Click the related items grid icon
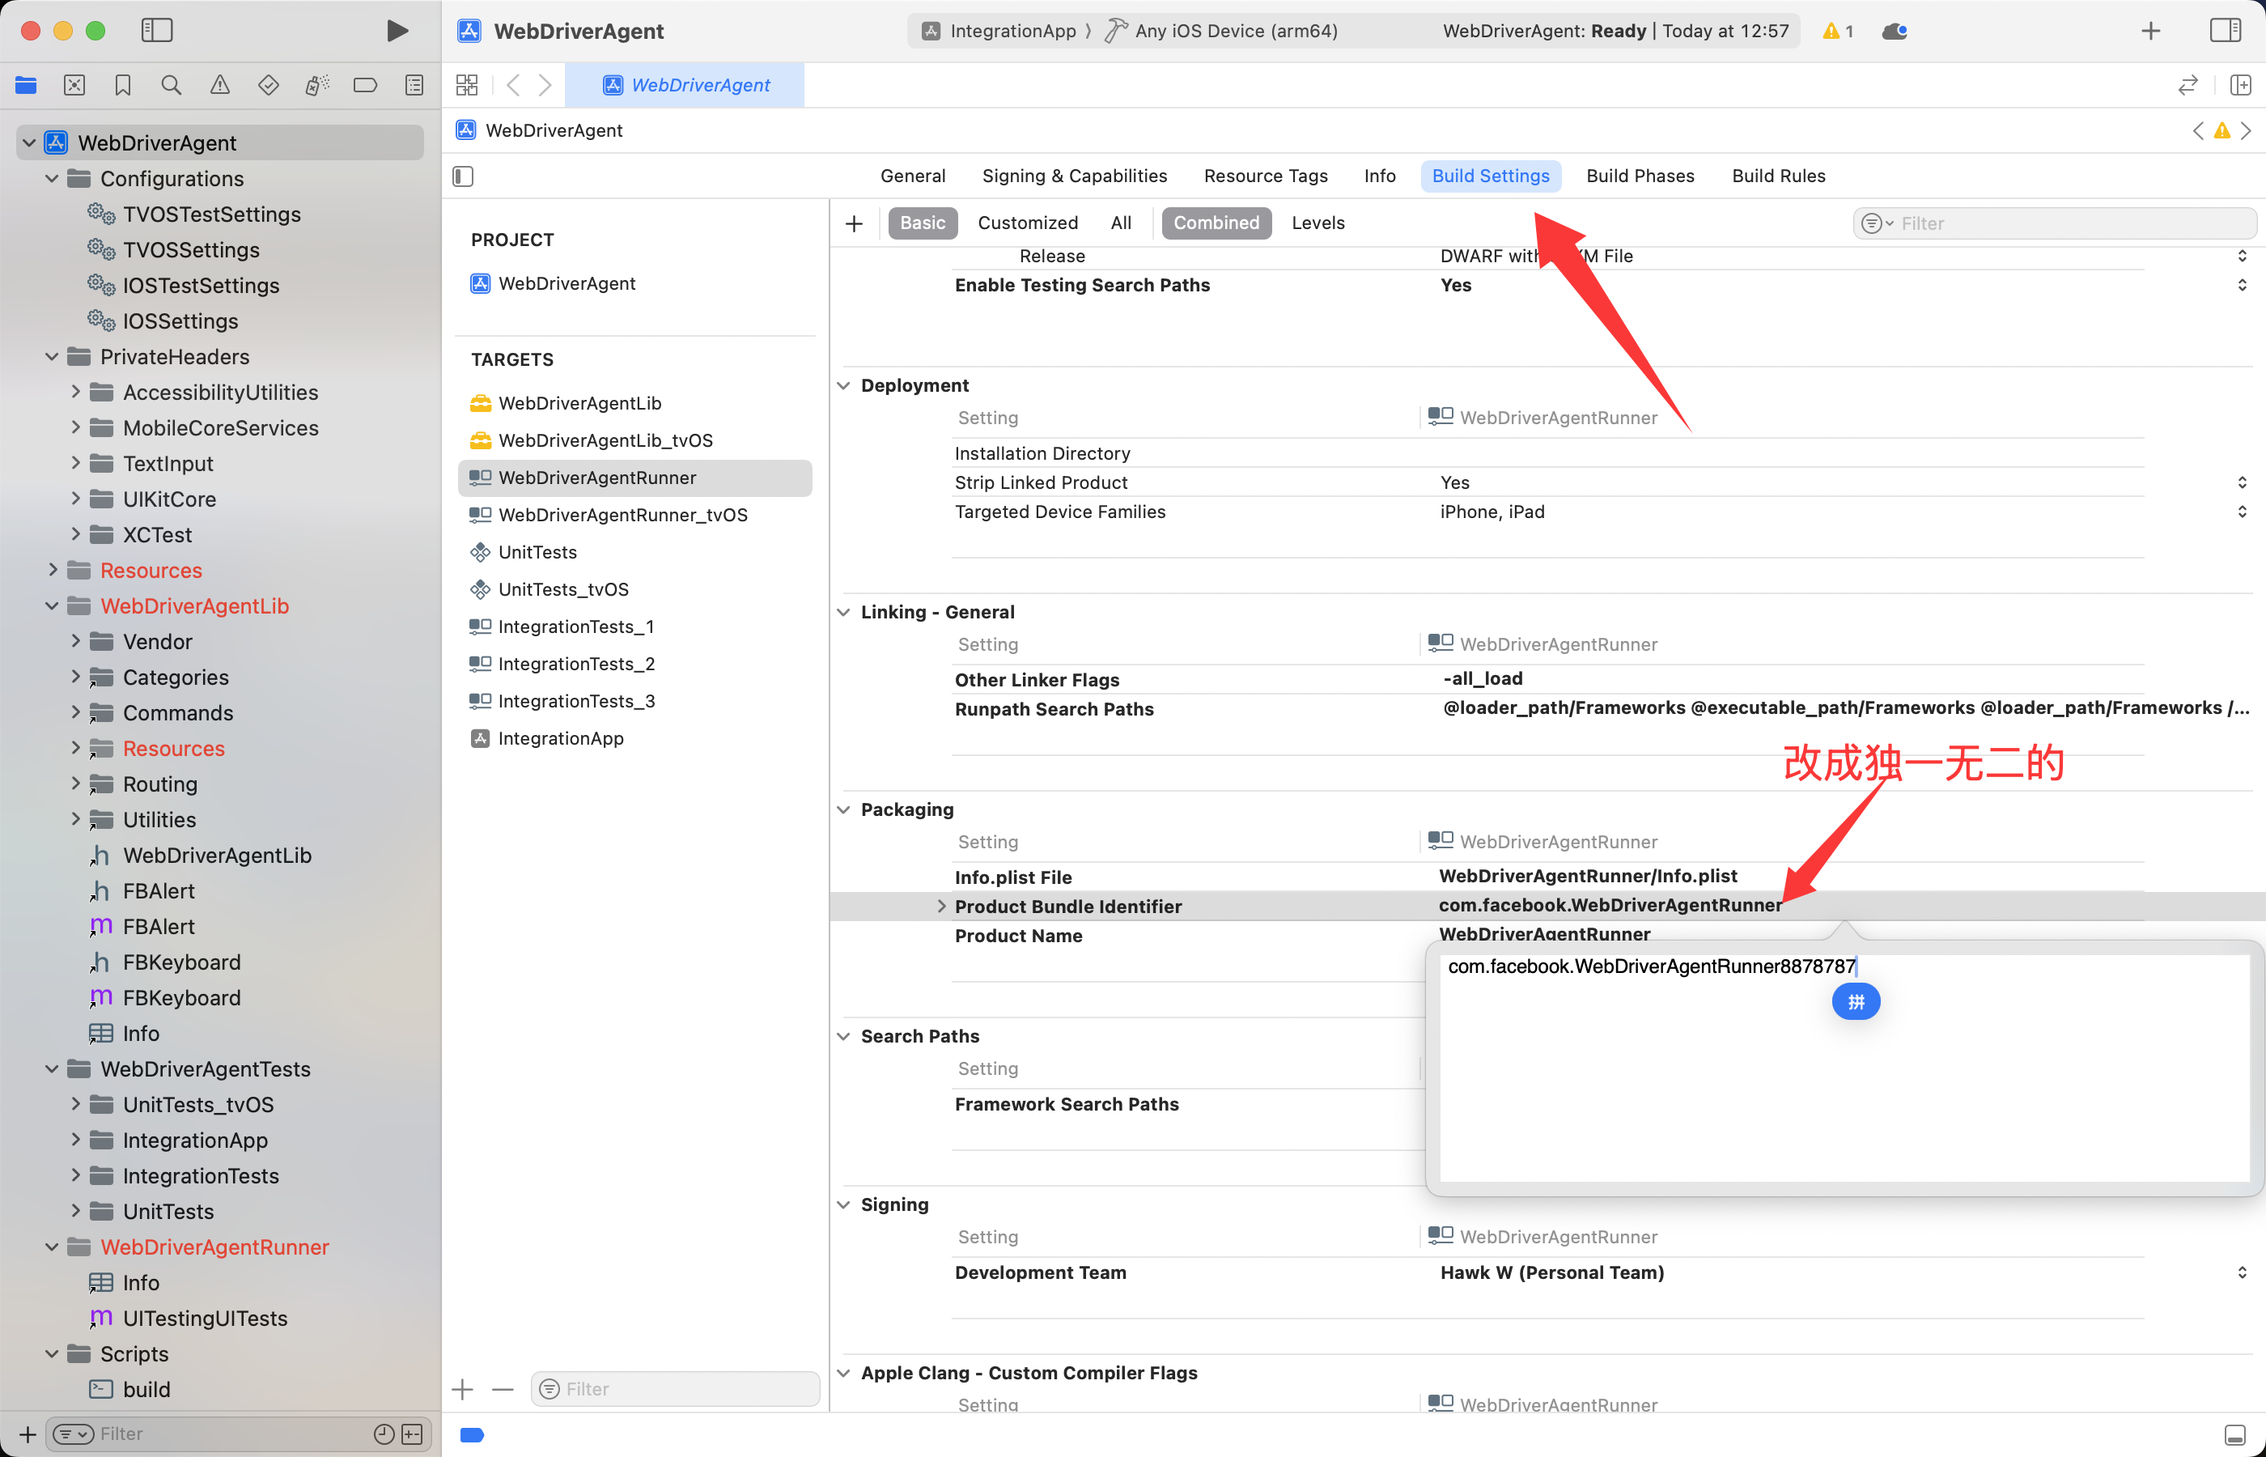The width and height of the screenshot is (2266, 1457). tap(467, 85)
